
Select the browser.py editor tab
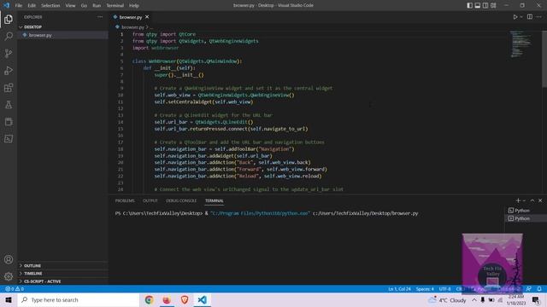tap(131, 17)
